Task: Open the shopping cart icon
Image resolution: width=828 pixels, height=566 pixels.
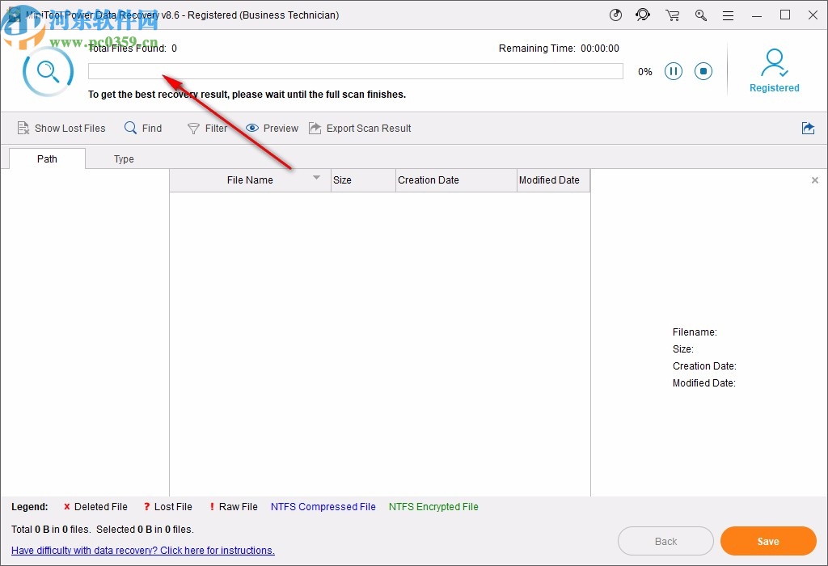Action: (672, 15)
